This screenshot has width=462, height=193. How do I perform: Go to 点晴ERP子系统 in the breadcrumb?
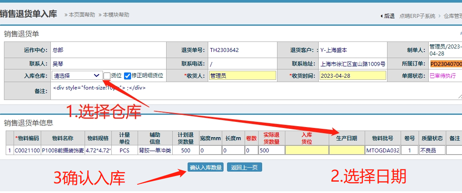tap(417, 16)
